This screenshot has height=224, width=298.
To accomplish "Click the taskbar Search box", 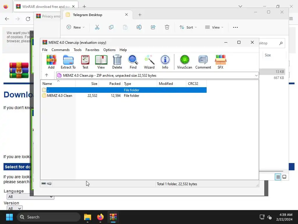I will (x=49, y=217).
